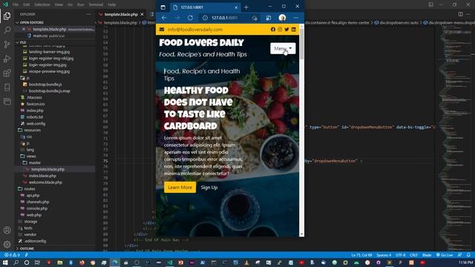Click the Sign Up link

(209, 188)
